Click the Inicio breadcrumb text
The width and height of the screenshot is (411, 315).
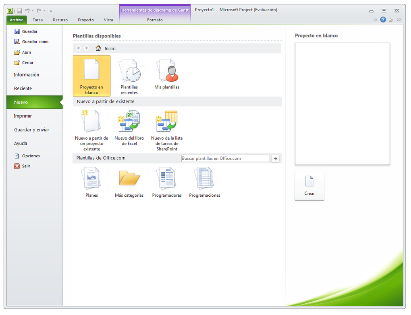tap(110, 49)
